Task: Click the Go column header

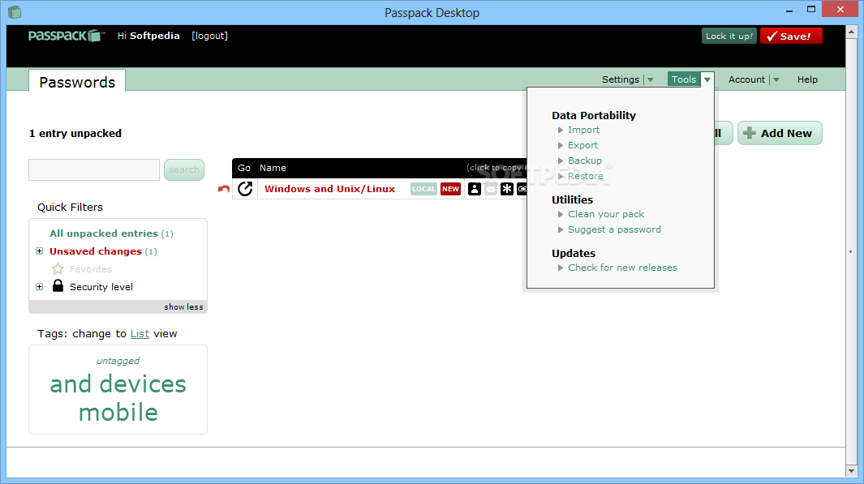Action: 244,168
